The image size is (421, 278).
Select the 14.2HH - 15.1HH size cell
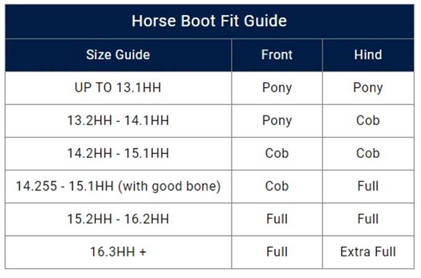coord(117,153)
